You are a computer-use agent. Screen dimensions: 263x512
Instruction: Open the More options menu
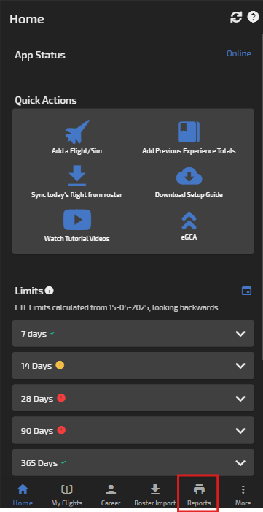click(243, 494)
